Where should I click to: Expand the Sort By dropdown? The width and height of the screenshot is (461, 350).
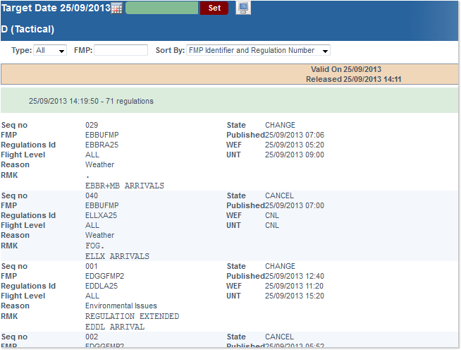pos(258,51)
